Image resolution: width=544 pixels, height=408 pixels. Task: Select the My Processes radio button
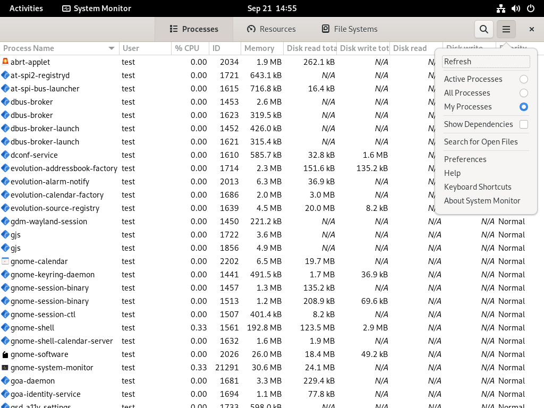point(523,107)
